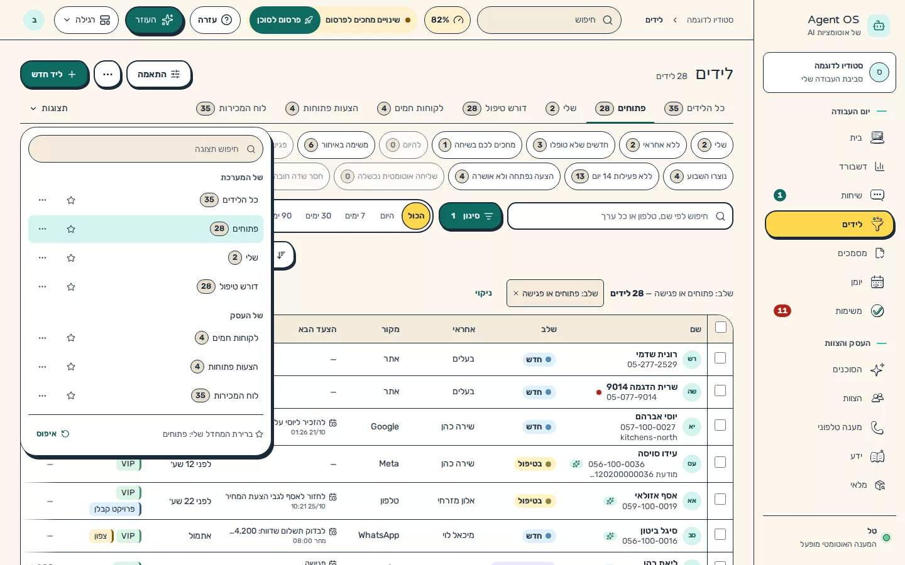Check the row for אסף אזולאי
The height and width of the screenshot is (565, 905).
pyautogui.click(x=720, y=499)
